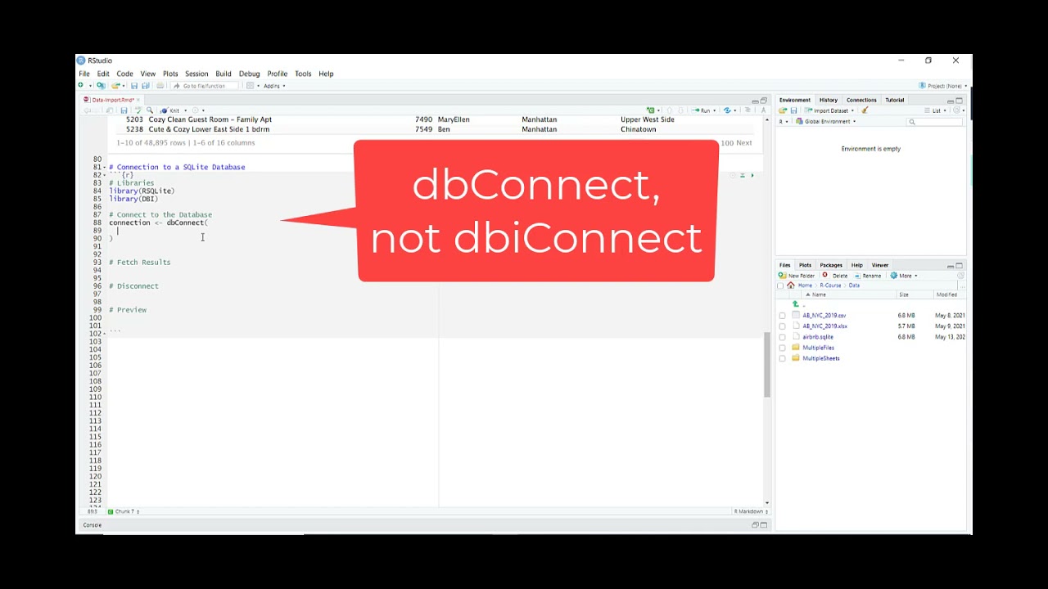Screen dimensions: 1048x589
Task: Click the Go to file/function field
Action: click(x=204, y=86)
